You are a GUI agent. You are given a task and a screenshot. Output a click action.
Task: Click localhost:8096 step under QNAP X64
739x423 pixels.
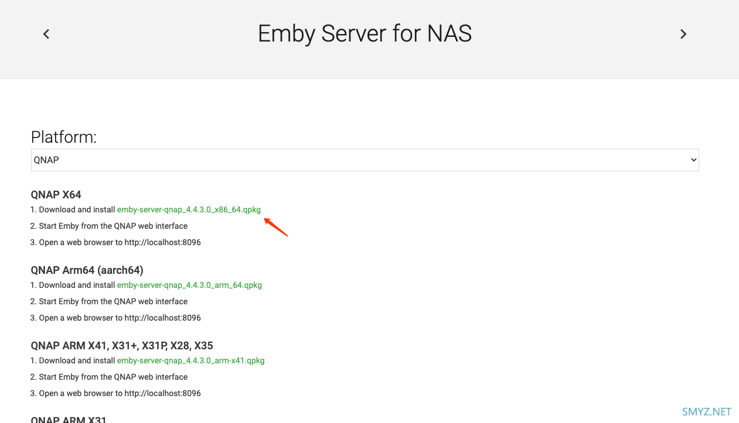pyautogui.click(x=115, y=242)
